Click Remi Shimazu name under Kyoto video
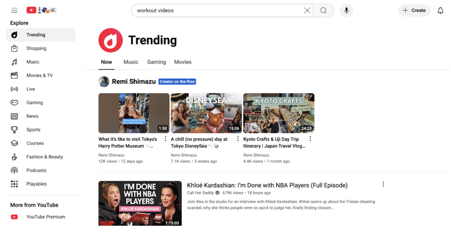Screen dimensions: 451x235 (x=256, y=155)
